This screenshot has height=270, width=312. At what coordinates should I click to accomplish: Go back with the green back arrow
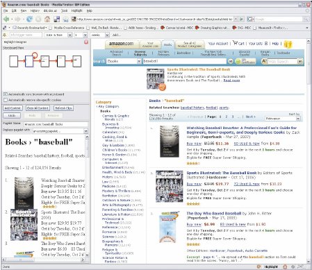pos(6,19)
